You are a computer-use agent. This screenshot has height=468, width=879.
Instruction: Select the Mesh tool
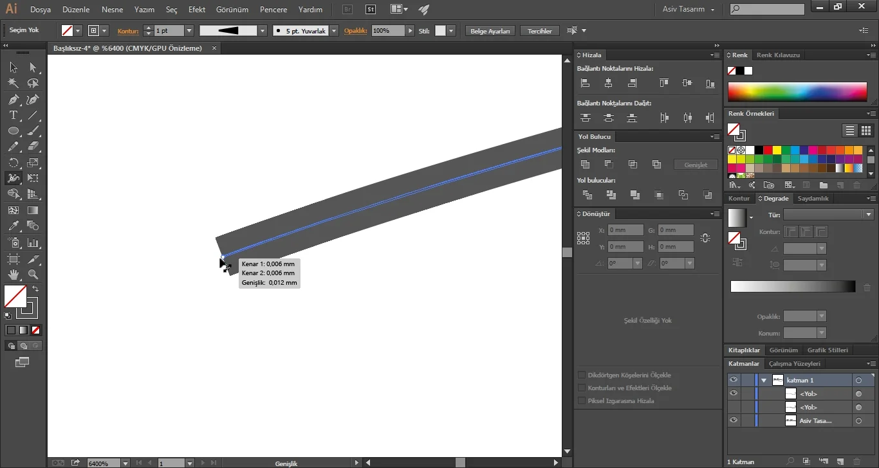coord(13,210)
